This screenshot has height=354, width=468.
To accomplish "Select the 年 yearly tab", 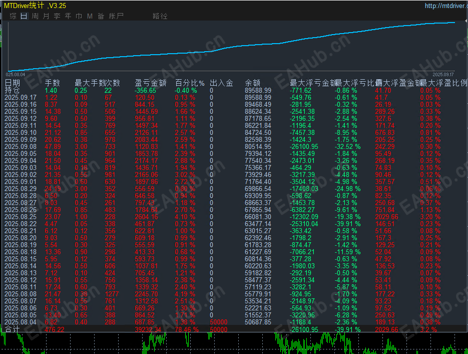I will 68,16.
